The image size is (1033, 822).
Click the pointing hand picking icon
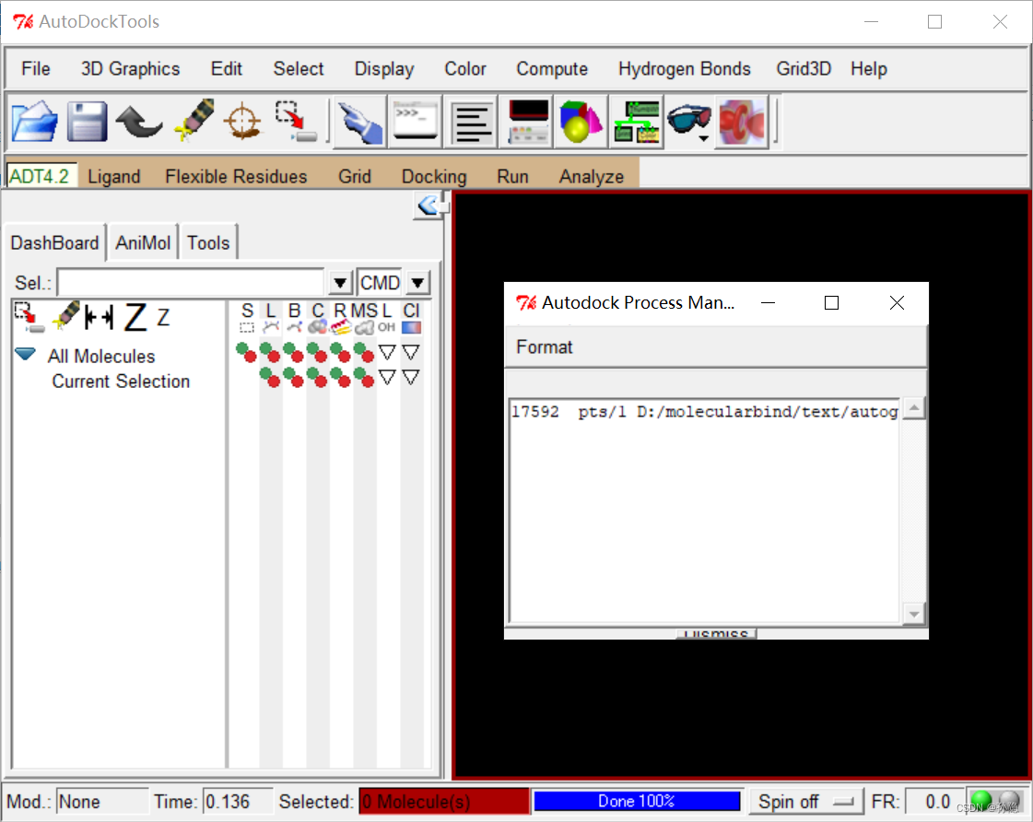click(359, 122)
